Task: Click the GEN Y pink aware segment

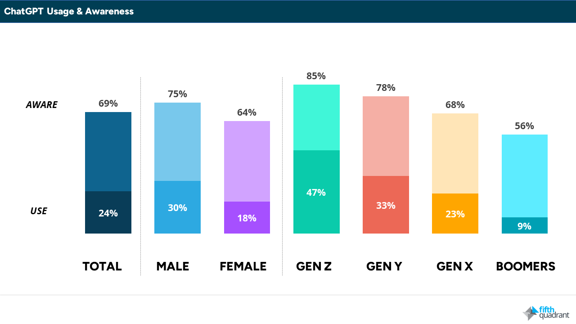Action: coord(386,136)
